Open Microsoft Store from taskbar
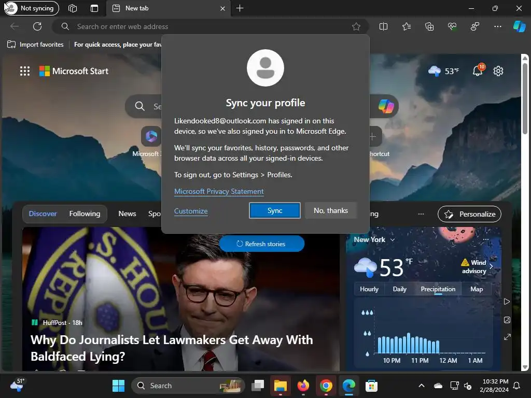 point(371,386)
